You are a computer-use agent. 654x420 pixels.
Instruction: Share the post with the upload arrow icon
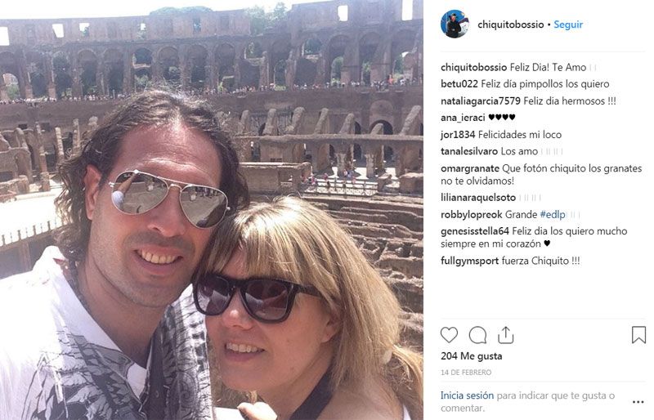[505, 335]
